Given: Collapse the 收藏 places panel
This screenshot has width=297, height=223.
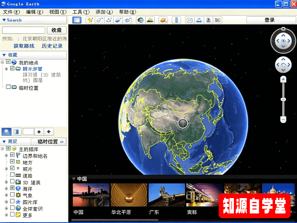Looking at the screenshot, I should pos(4,55).
